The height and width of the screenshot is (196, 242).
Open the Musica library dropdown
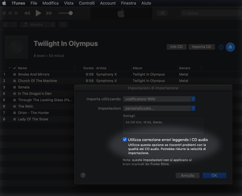click(38, 25)
